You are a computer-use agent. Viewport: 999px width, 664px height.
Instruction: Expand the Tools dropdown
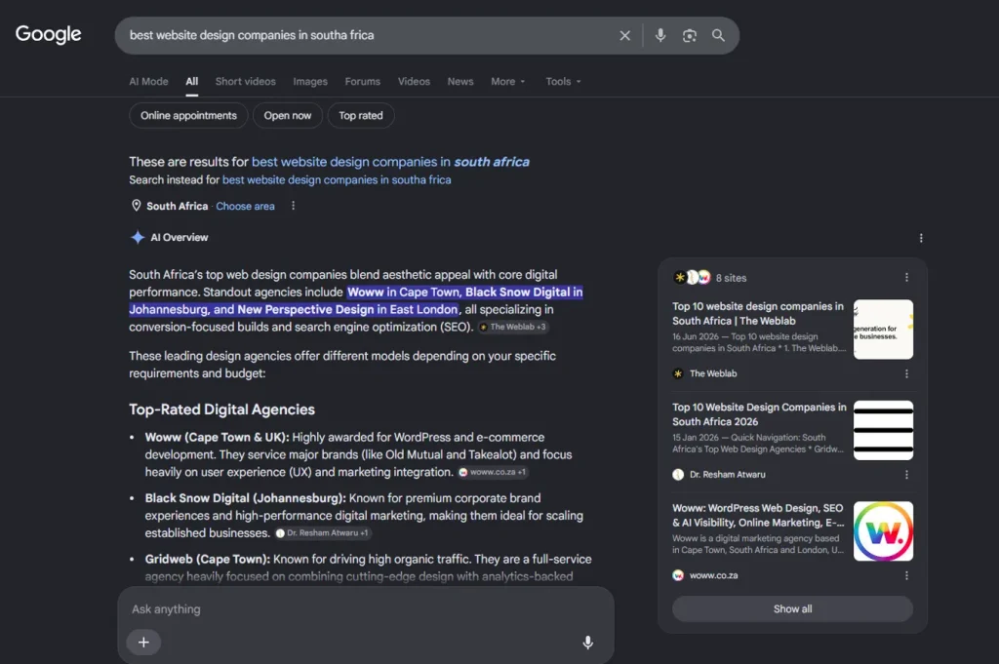tap(563, 82)
